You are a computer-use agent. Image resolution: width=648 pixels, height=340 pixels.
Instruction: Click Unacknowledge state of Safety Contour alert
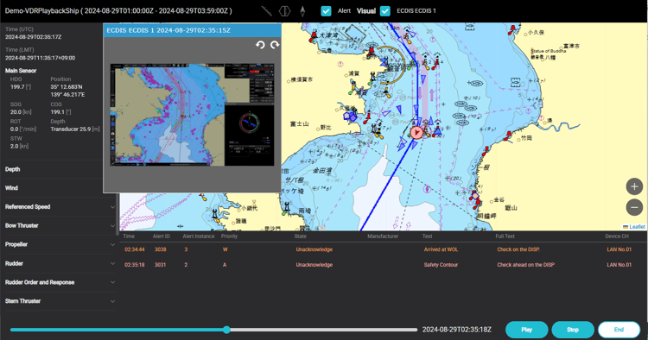(x=314, y=265)
